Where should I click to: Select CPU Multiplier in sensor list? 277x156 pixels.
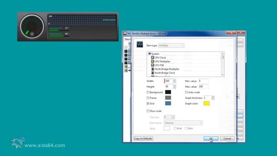coord(162,62)
